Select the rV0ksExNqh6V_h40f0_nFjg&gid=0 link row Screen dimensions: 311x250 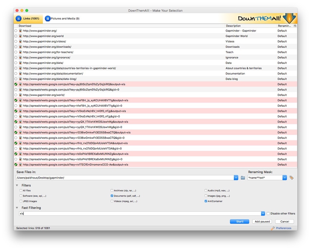155,116
